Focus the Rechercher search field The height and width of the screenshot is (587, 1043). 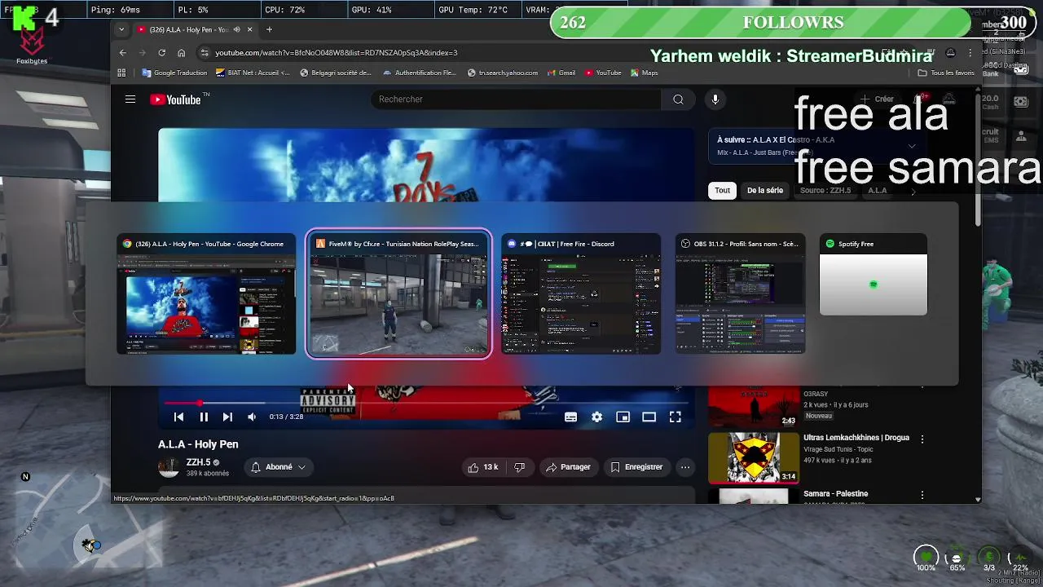(517, 99)
